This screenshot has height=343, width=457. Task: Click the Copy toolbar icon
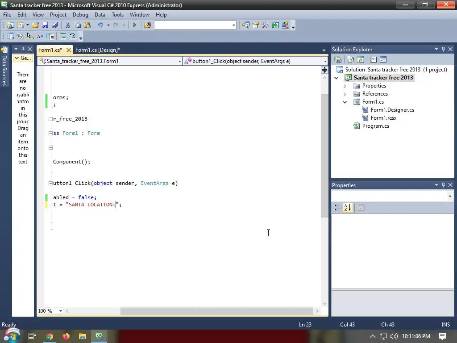pyautogui.click(x=77, y=25)
